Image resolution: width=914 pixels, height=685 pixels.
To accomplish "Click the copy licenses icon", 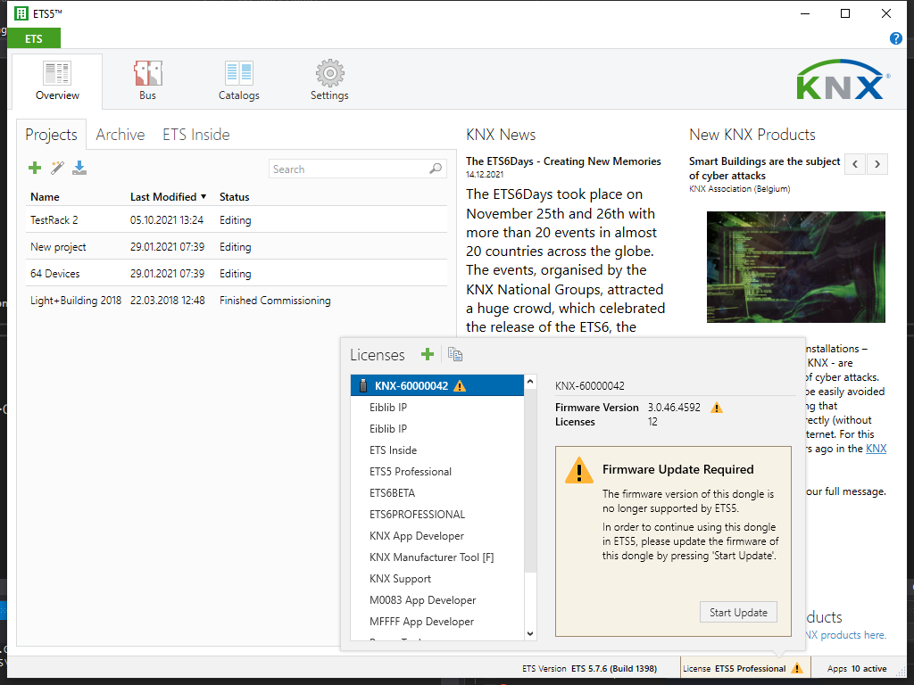I will tap(455, 354).
